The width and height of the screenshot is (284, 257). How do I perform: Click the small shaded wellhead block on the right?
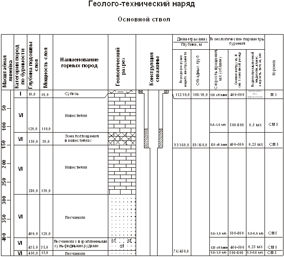pos(166,92)
